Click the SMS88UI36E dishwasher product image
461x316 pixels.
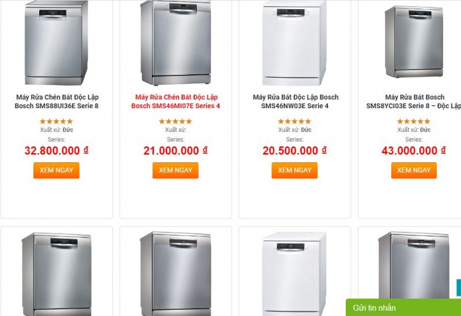56,43
